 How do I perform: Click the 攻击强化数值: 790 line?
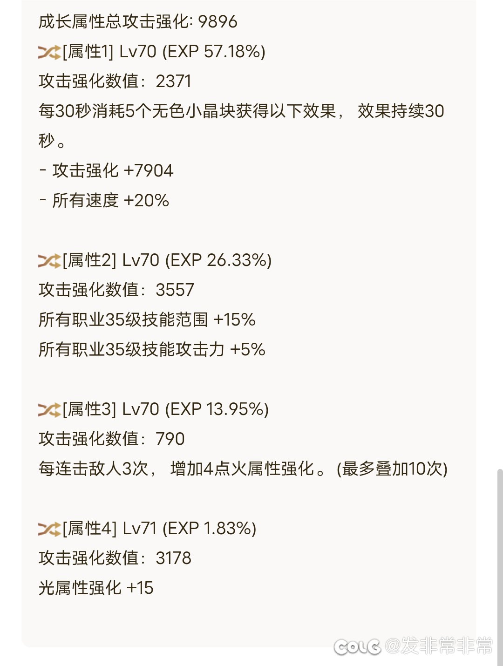(112, 439)
